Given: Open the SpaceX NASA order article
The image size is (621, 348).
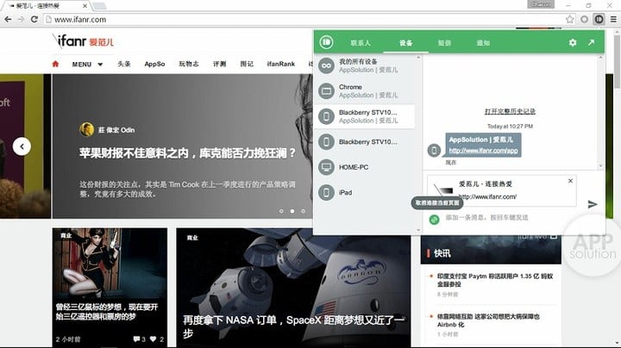Looking at the screenshot, I should coord(293,326).
